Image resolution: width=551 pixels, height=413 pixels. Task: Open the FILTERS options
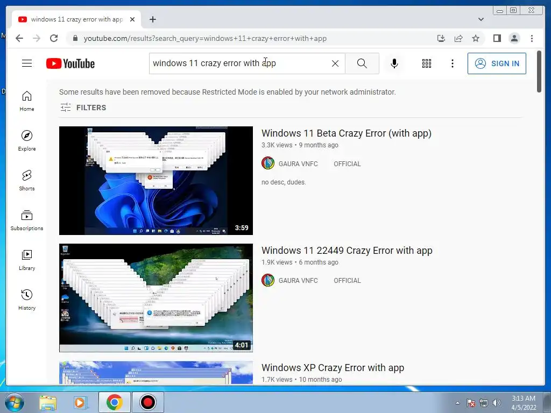tap(83, 108)
